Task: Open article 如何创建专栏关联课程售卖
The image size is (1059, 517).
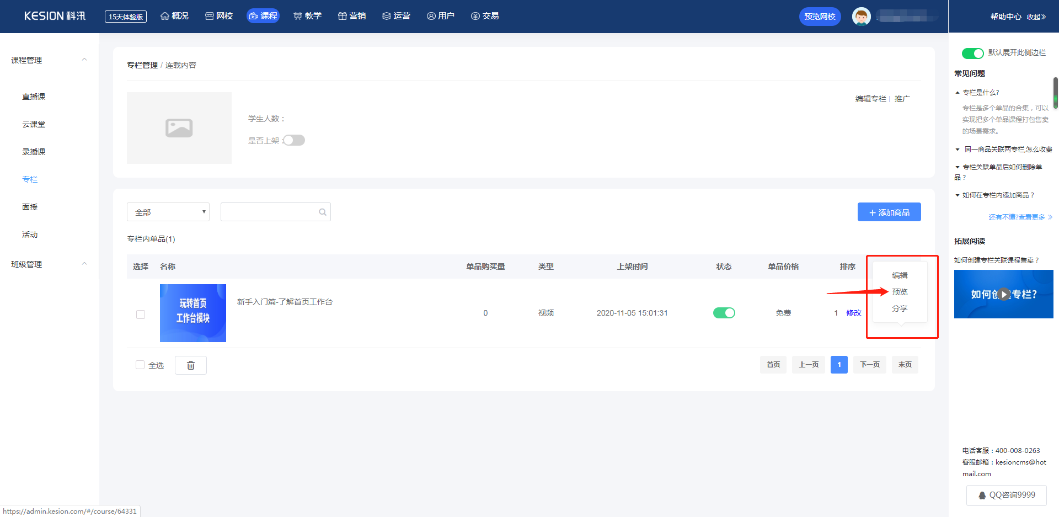Action: pyautogui.click(x=997, y=260)
